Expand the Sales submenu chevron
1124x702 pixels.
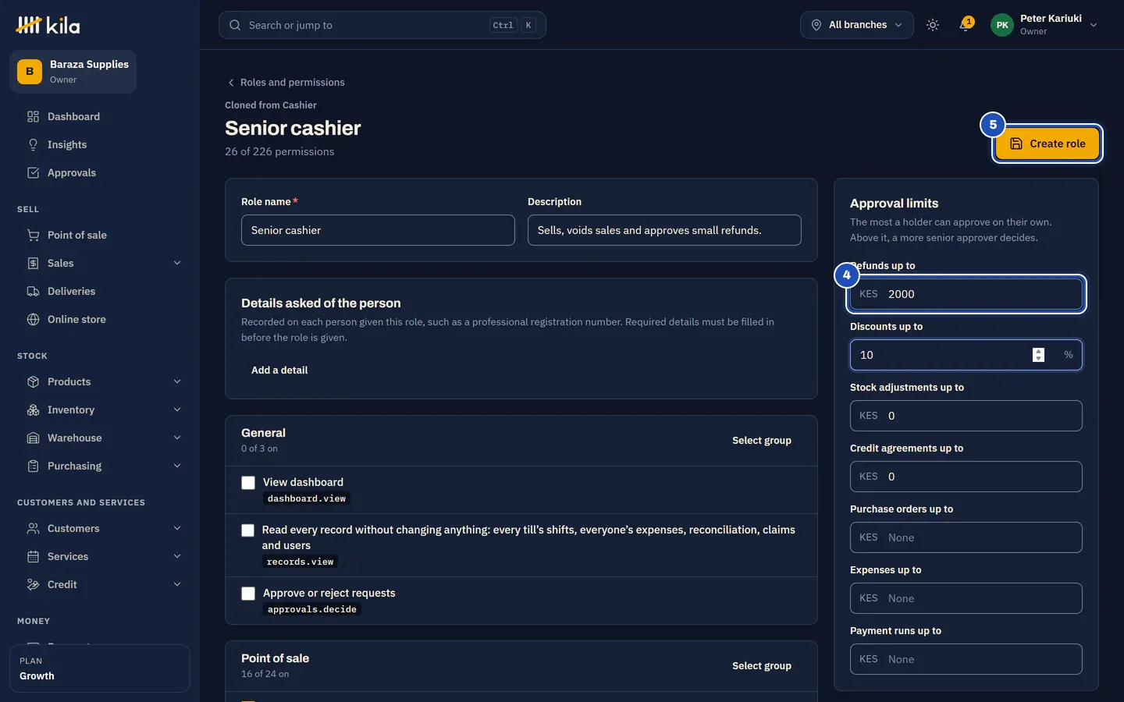[177, 264]
